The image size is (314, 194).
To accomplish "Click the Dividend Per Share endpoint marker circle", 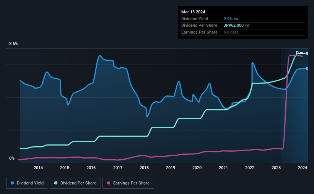I will click(x=307, y=53).
